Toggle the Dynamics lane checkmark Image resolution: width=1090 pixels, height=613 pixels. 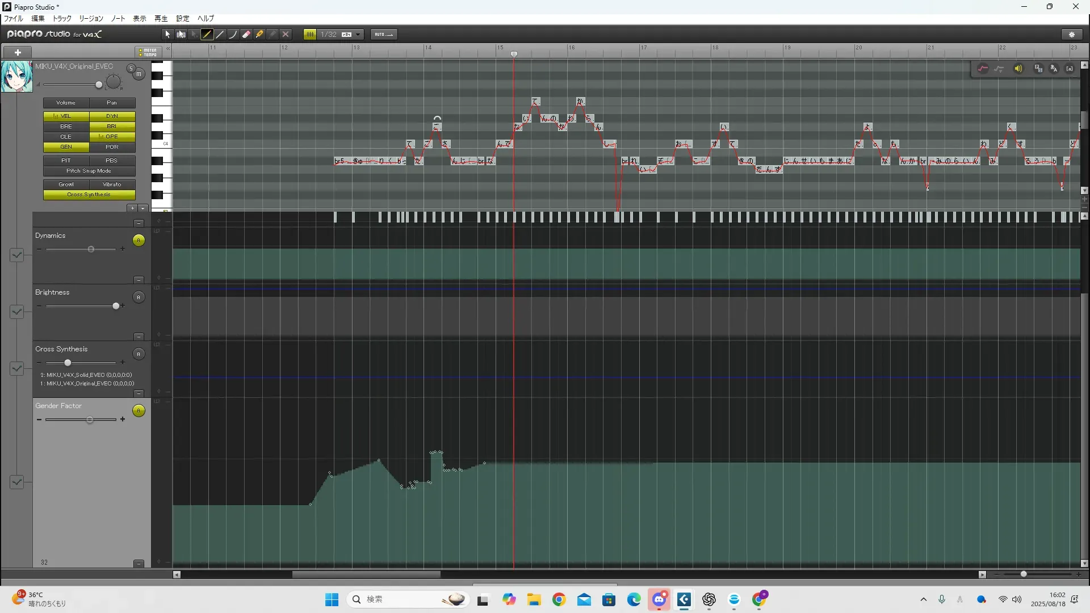(x=16, y=255)
